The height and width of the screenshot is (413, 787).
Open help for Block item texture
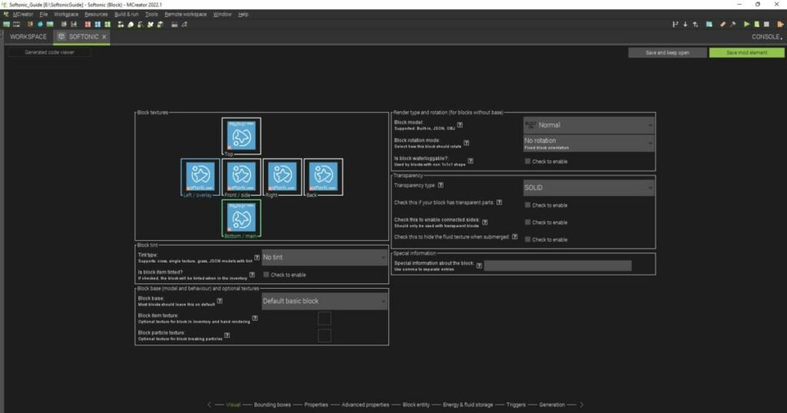click(x=255, y=319)
